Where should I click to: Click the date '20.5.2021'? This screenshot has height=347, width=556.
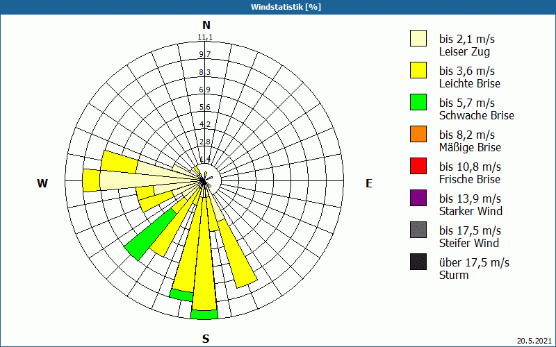pyautogui.click(x=534, y=341)
